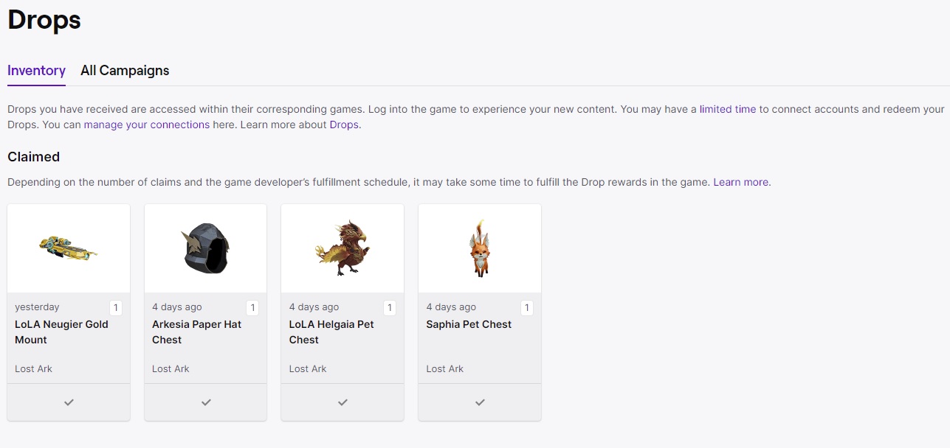Click the checkmark under LoLA Neugier Gold Mount

click(x=69, y=402)
